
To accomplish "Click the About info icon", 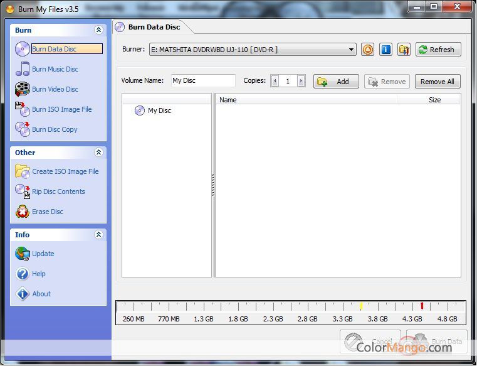I will (23, 294).
